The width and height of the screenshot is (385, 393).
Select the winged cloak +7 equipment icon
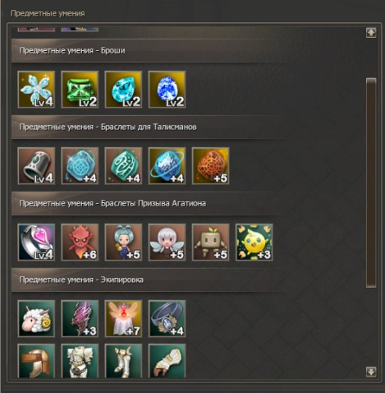click(123, 319)
